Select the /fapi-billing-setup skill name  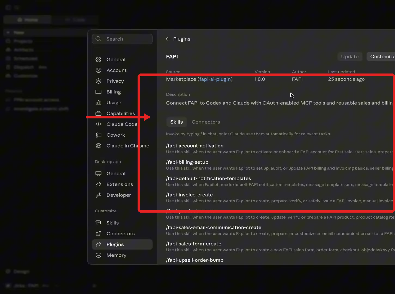click(187, 162)
